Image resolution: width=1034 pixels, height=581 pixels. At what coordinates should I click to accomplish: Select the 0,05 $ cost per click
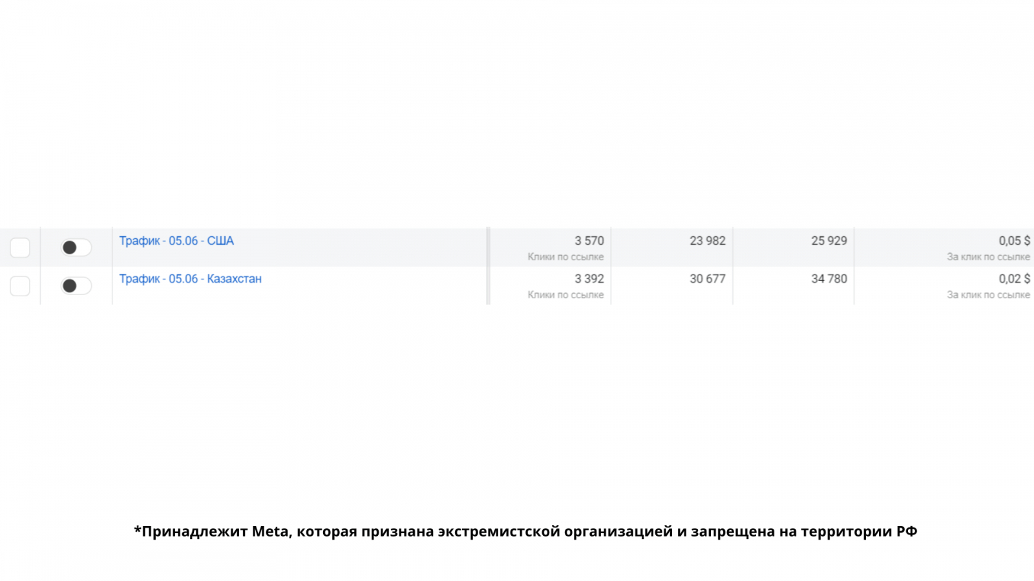point(1014,241)
